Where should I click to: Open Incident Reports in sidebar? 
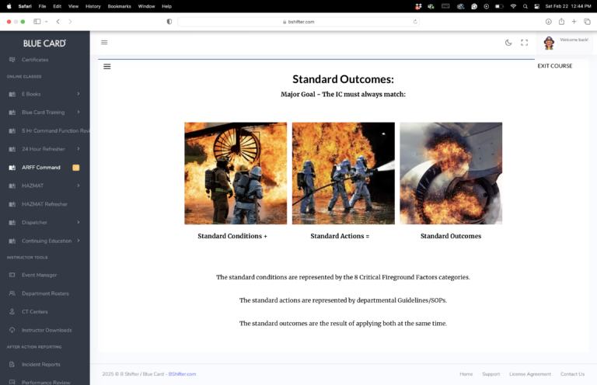click(x=40, y=364)
